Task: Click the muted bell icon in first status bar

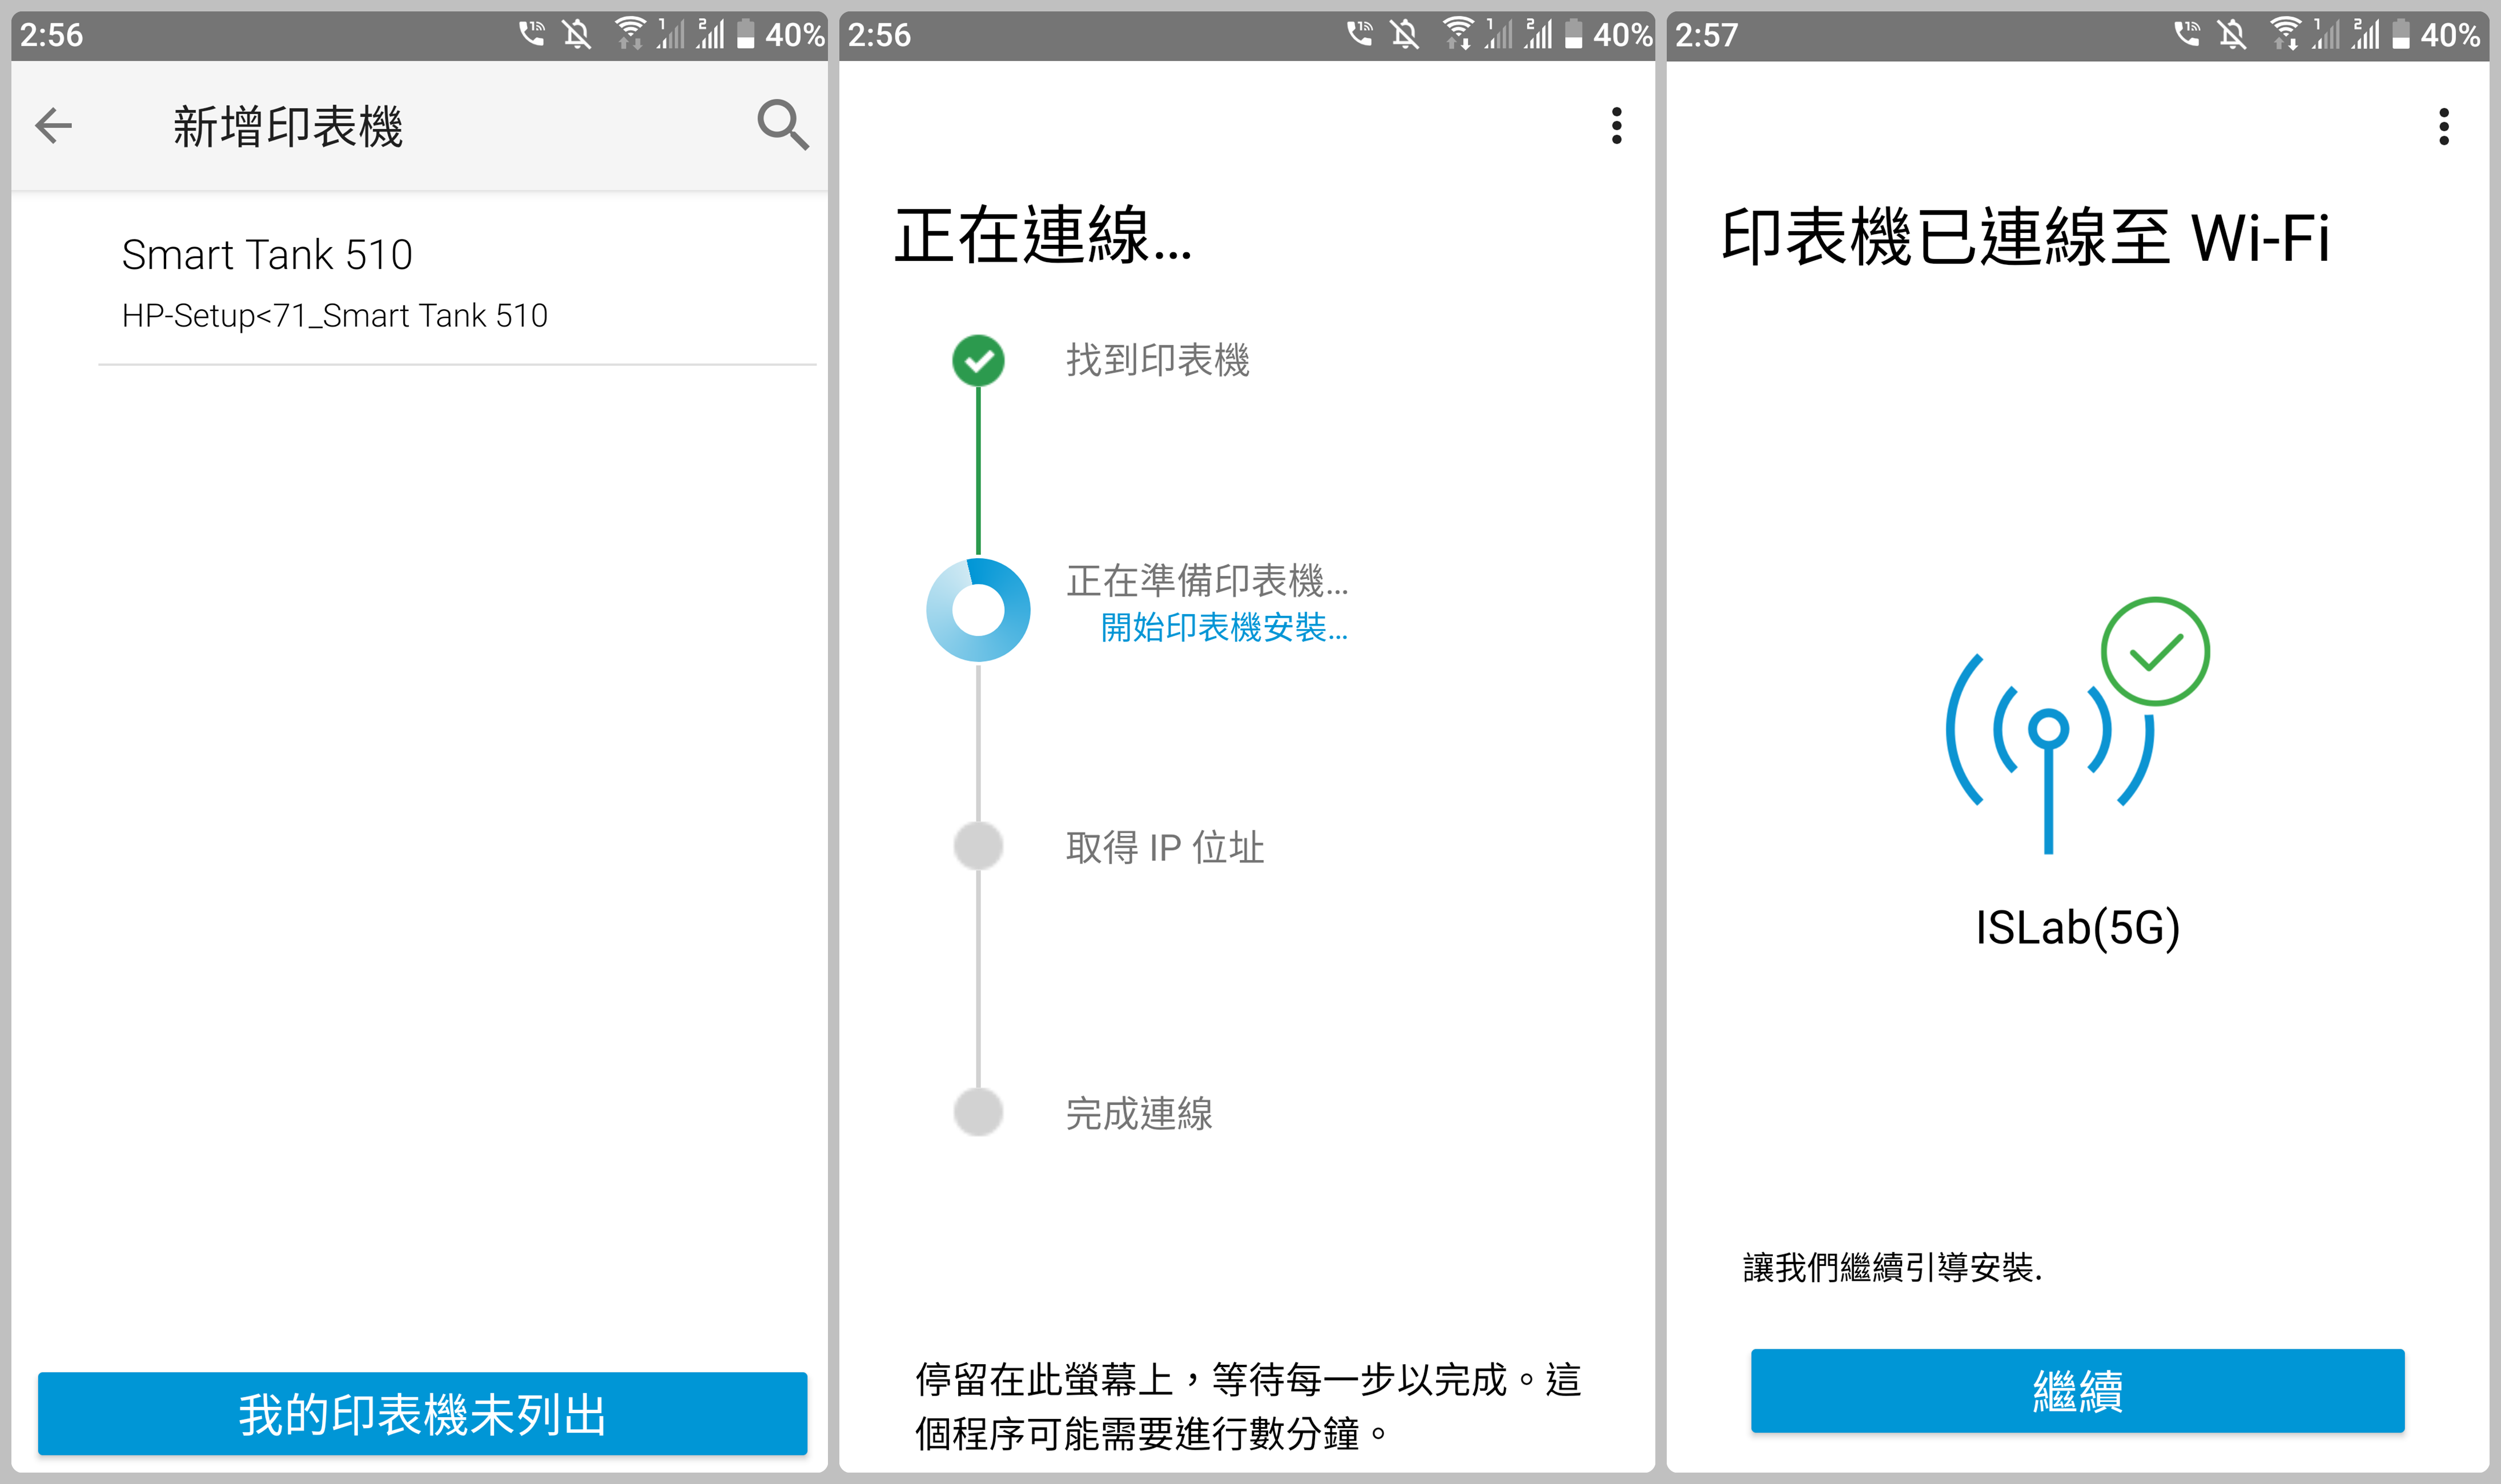Action: (x=576, y=35)
